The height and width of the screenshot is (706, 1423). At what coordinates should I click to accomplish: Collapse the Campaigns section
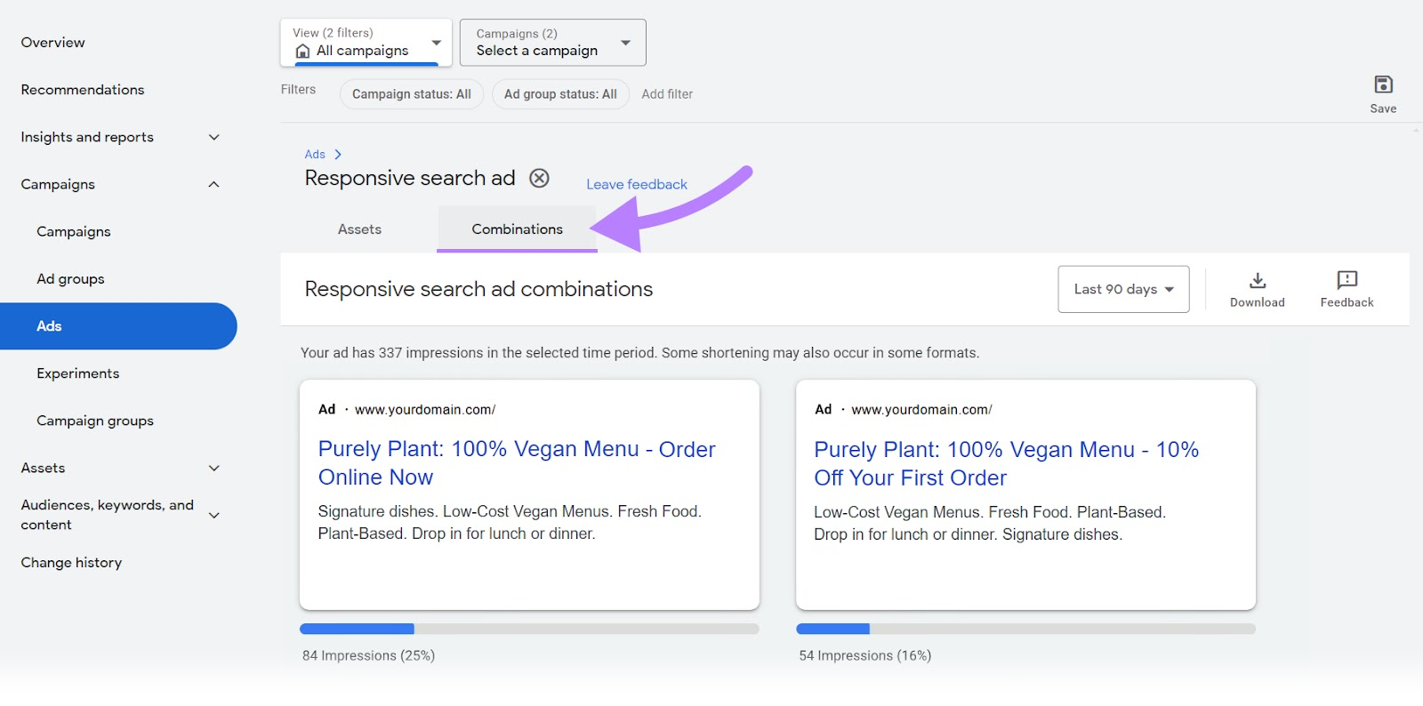click(x=213, y=184)
